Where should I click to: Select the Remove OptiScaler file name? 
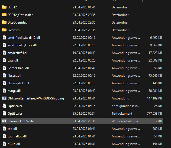click(x=21, y=121)
